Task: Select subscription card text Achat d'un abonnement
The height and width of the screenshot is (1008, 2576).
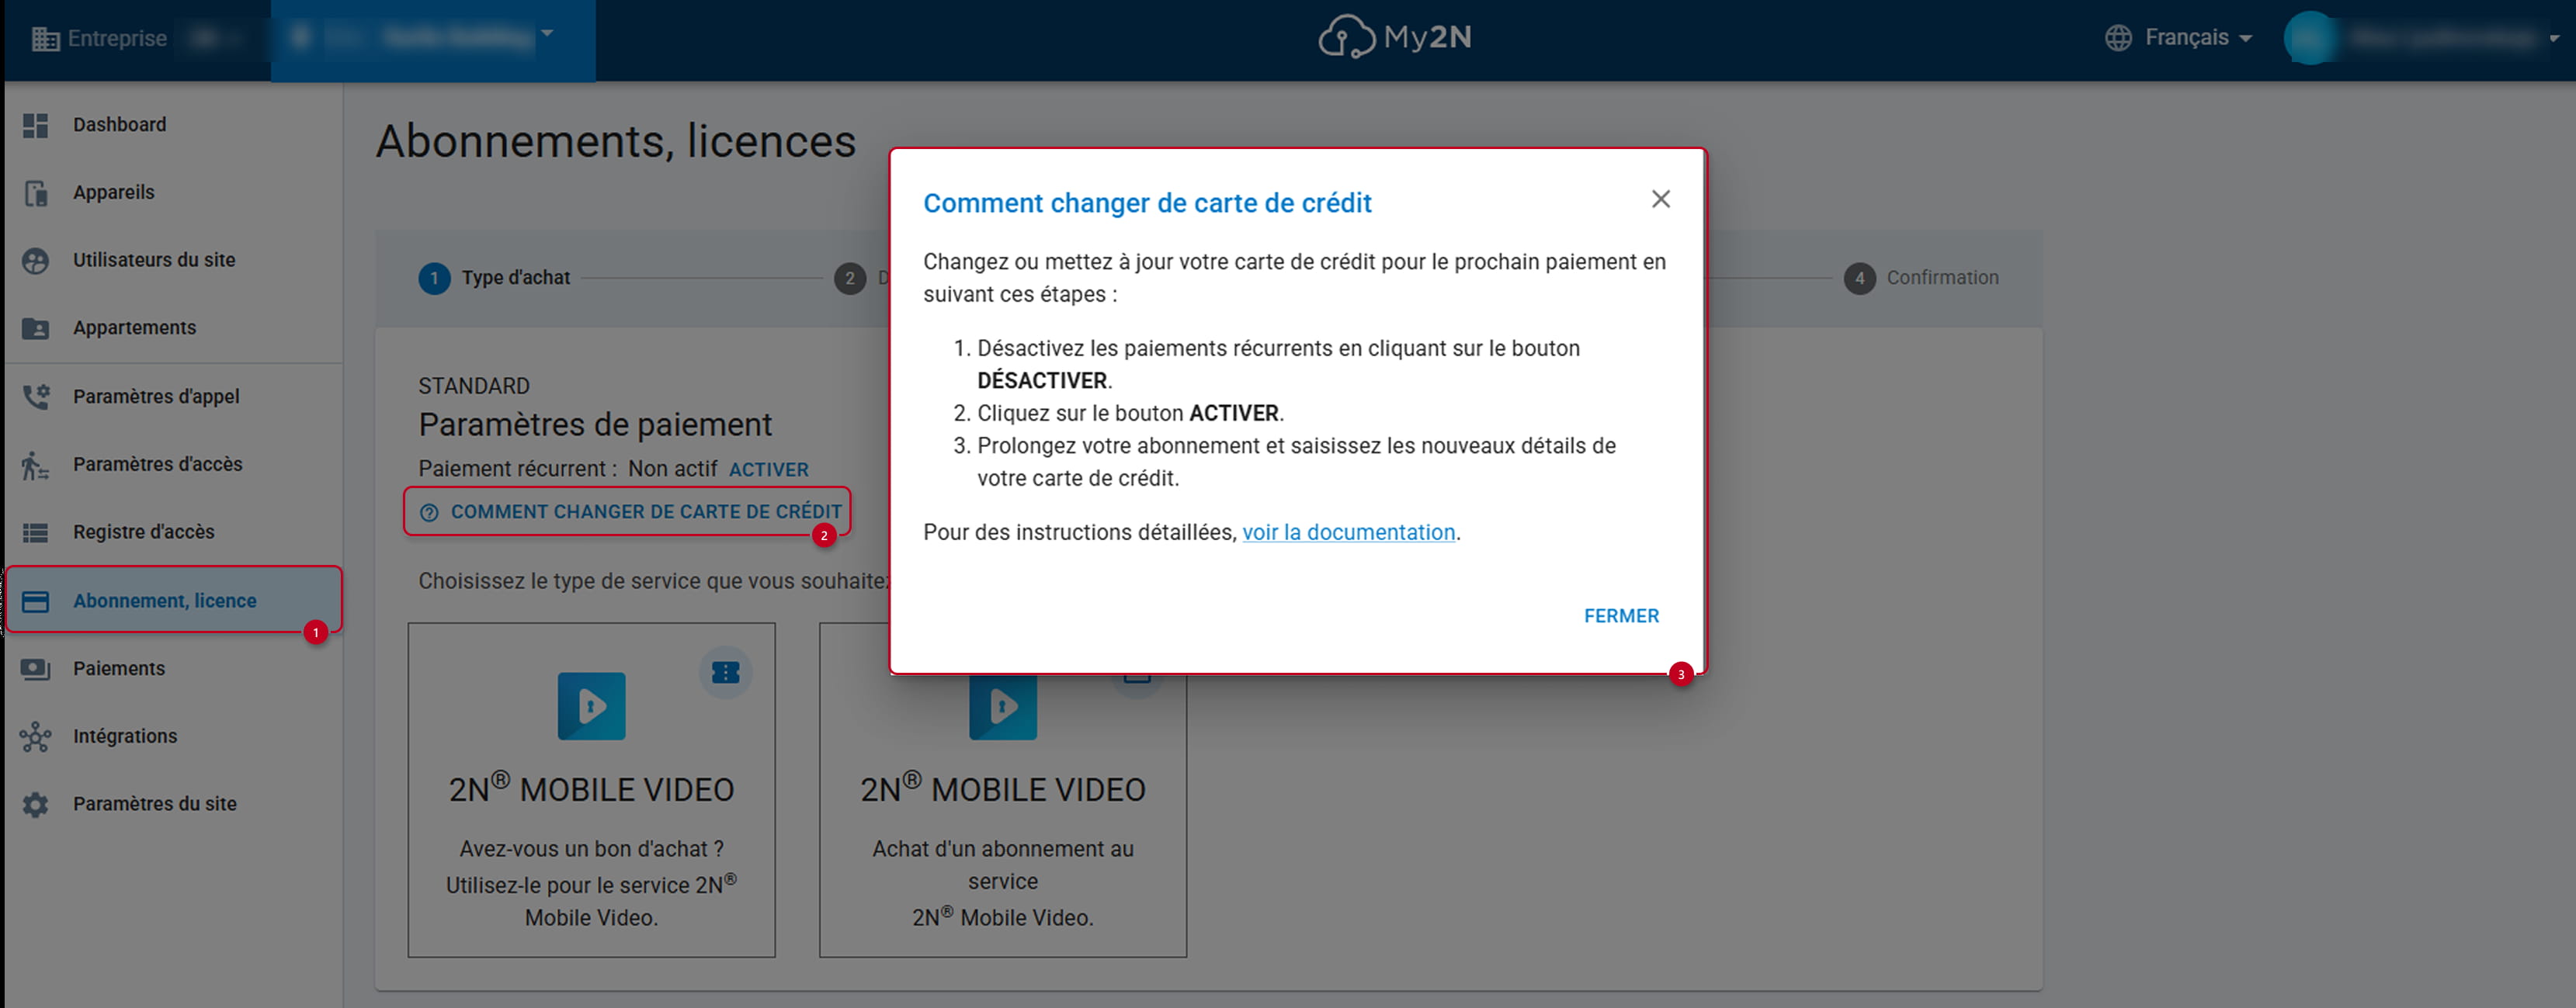Action: coord(1003,865)
